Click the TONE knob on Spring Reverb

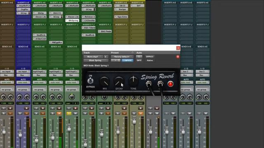tap(133, 81)
